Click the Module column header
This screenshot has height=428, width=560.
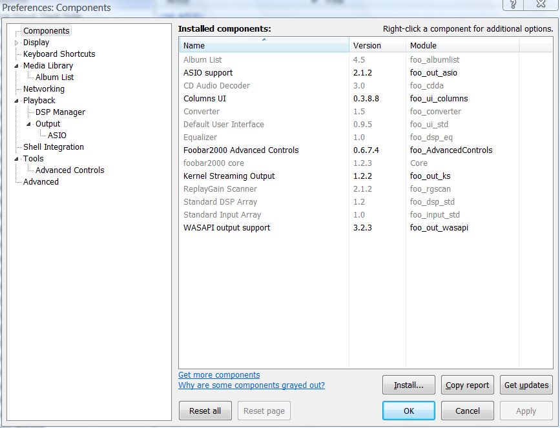click(462, 46)
